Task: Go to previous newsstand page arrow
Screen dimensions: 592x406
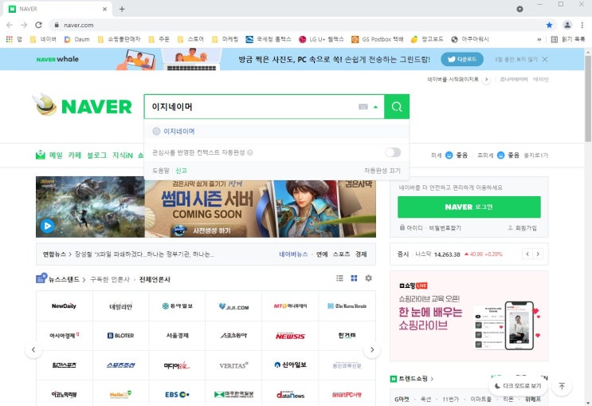Action: pos(33,349)
